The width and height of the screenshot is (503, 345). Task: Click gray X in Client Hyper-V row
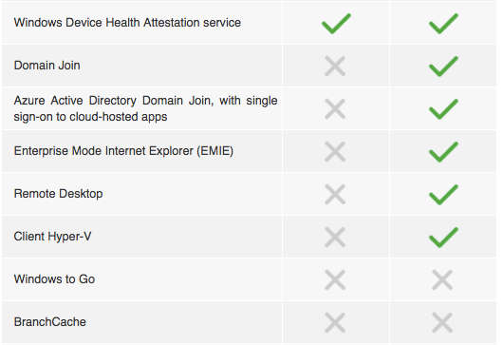point(335,237)
